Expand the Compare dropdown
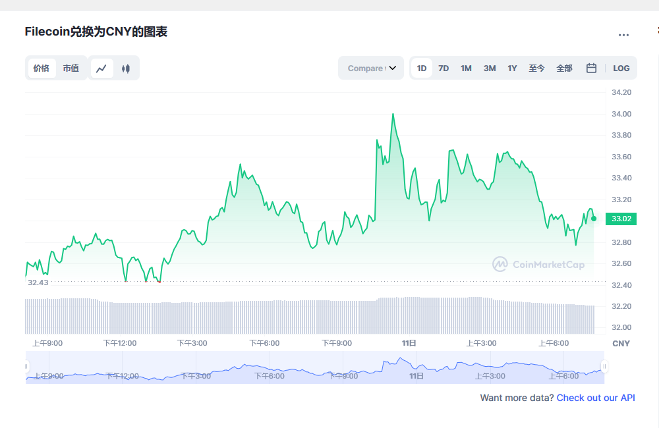The width and height of the screenshot is (659, 428). click(371, 68)
